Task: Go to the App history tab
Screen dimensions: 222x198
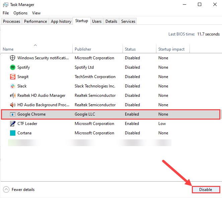Action: tap(61, 21)
